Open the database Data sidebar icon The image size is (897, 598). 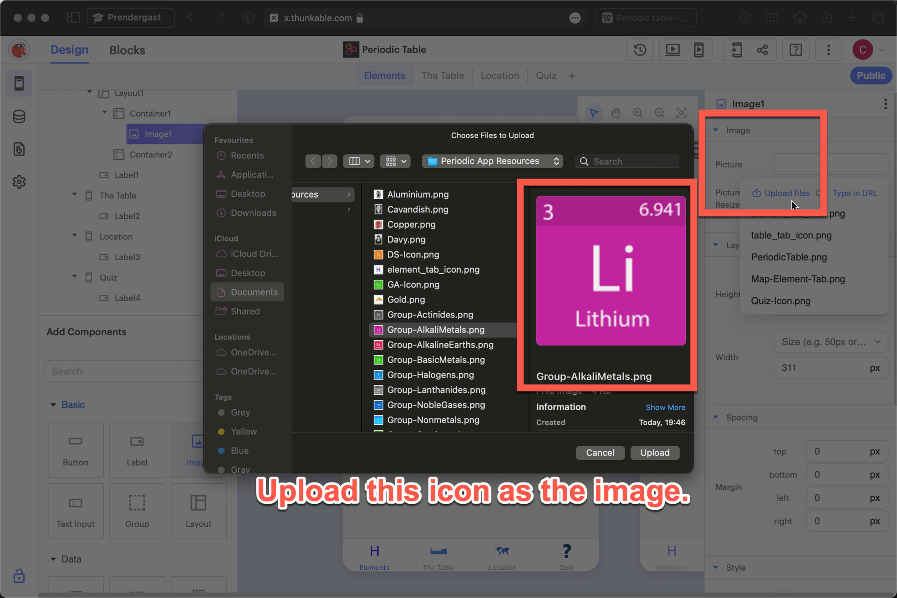pyautogui.click(x=19, y=116)
